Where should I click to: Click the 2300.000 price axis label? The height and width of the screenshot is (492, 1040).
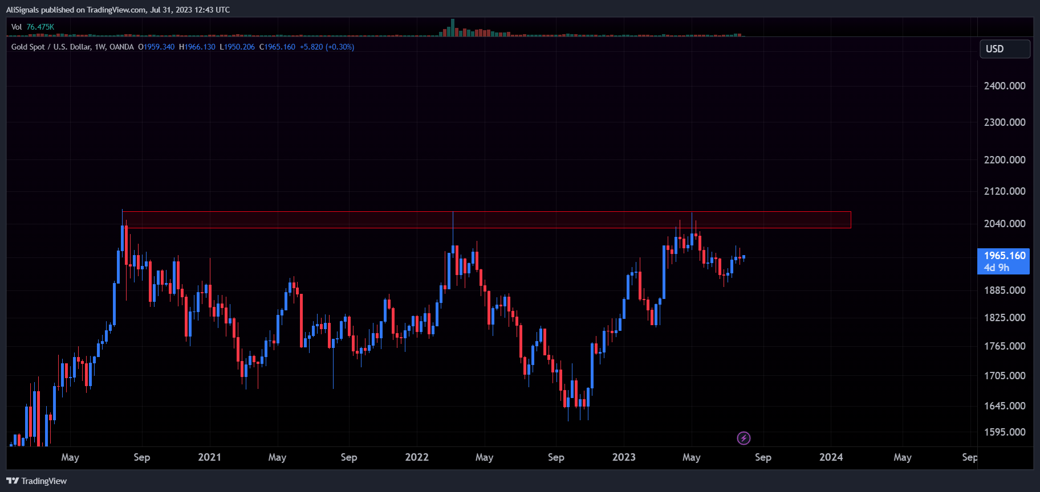pyautogui.click(x=1005, y=122)
